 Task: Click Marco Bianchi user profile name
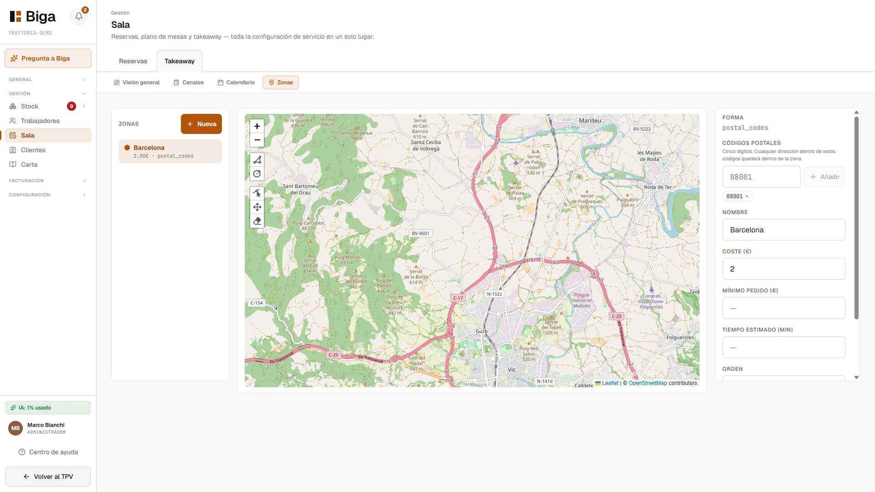[x=46, y=425]
